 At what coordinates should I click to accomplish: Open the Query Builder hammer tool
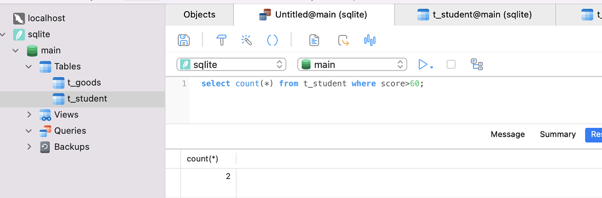tap(222, 40)
